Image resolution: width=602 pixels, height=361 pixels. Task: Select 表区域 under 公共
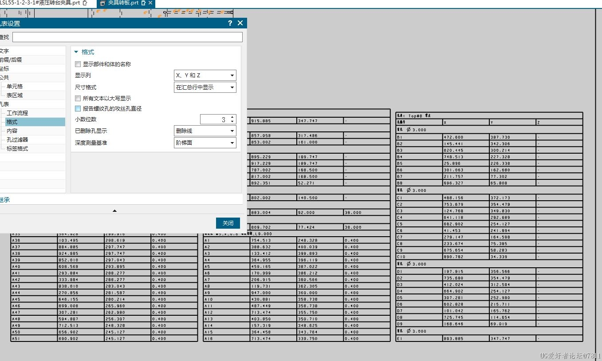(x=15, y=95)
